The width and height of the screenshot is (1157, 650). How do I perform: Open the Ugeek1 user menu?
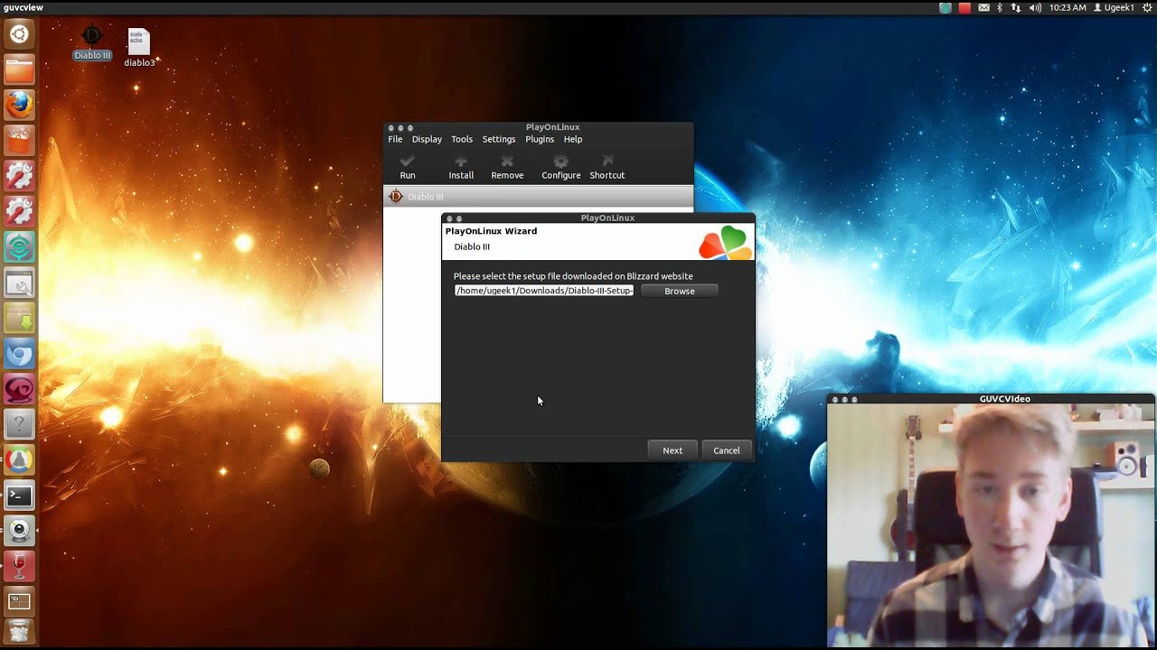(x=1114, y=7)
